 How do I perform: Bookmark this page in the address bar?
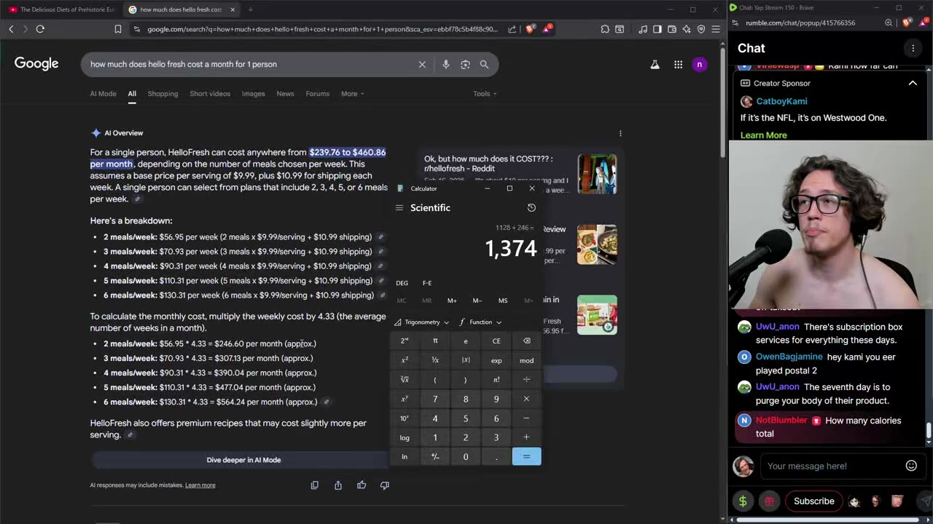pyautogui.click(x=118, y=29)
